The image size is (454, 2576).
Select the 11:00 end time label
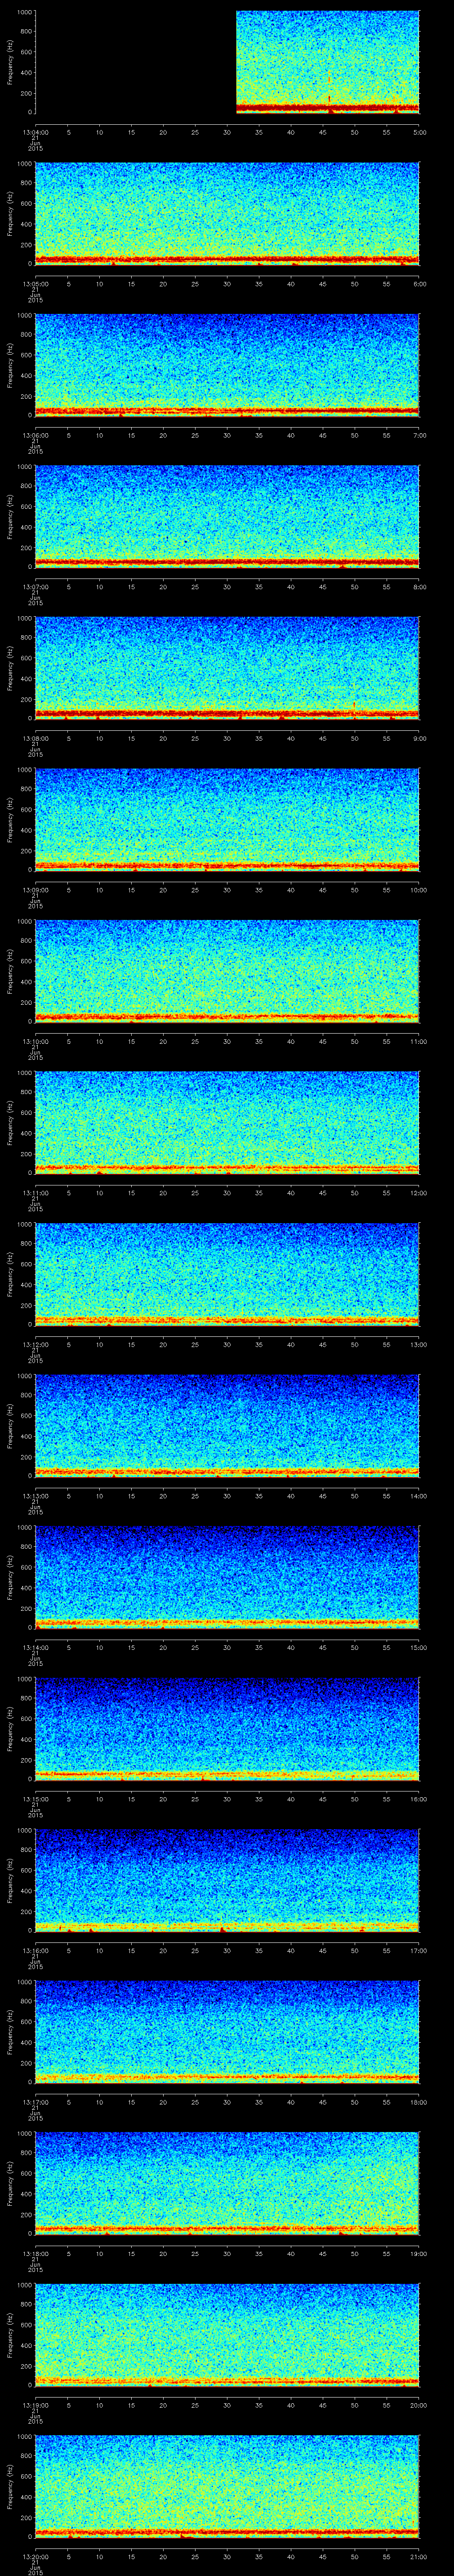point(419,1041)
